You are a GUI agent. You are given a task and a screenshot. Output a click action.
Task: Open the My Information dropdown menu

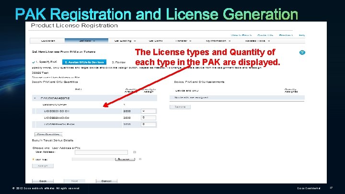pos(218,41)
